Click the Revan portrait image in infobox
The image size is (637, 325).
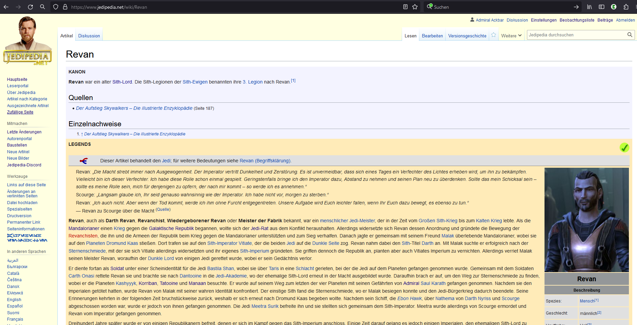[587, 220]
